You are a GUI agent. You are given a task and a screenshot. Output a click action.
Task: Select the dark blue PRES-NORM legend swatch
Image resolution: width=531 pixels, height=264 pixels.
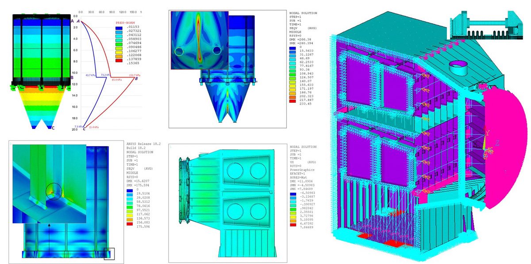coord(119,28)
